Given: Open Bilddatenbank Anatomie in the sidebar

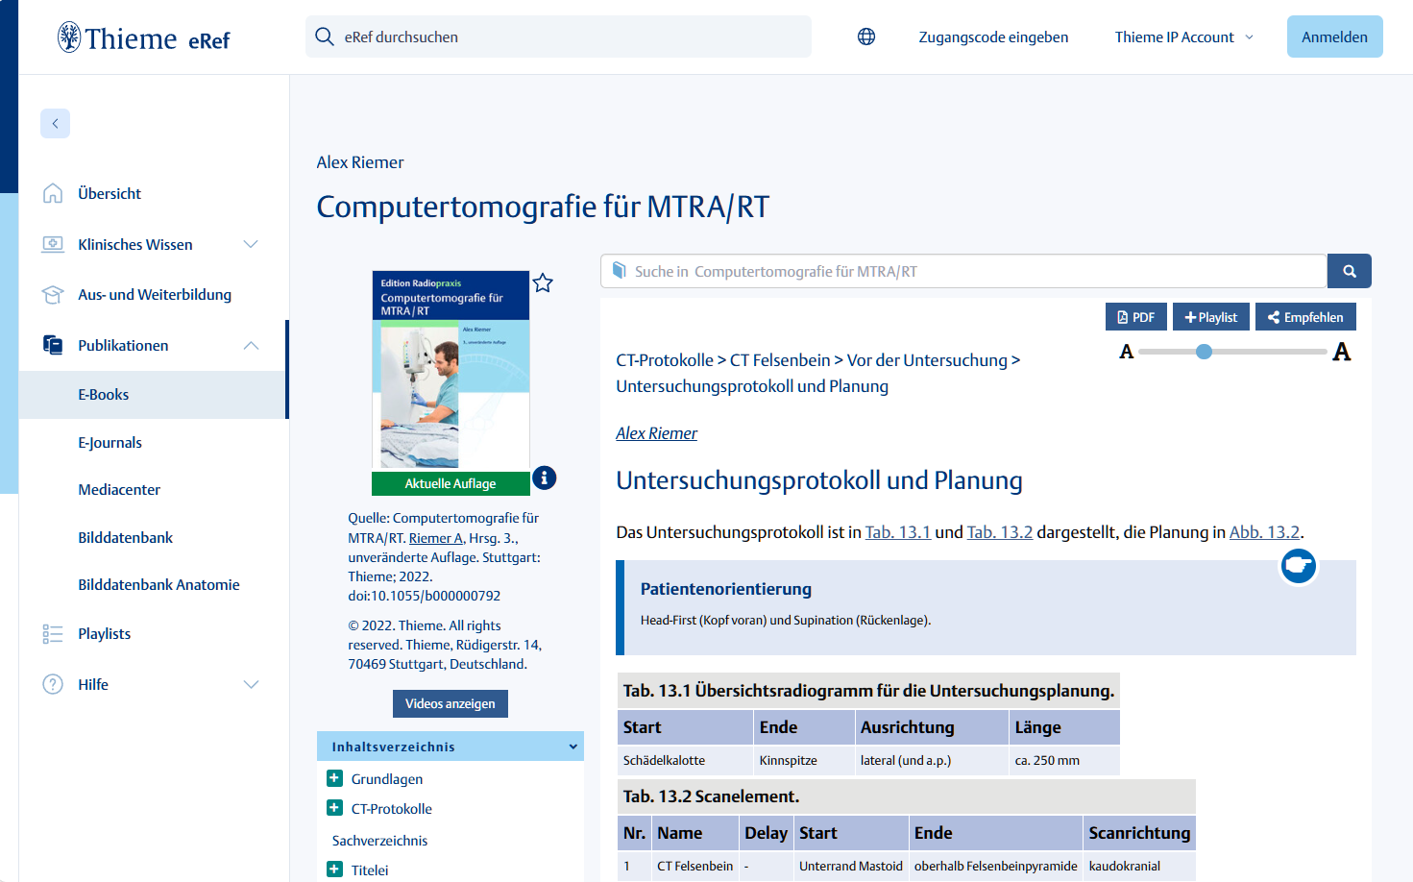Looking at the screenshot, I should (158, 584).
